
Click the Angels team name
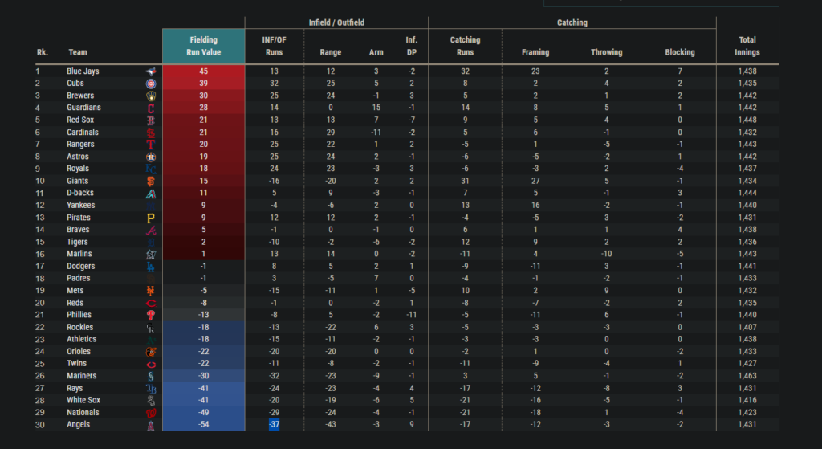coord(79,424)
